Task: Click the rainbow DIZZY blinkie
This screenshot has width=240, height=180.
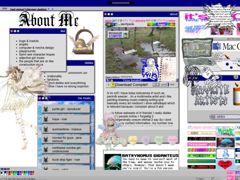Action: coord(201,150)
